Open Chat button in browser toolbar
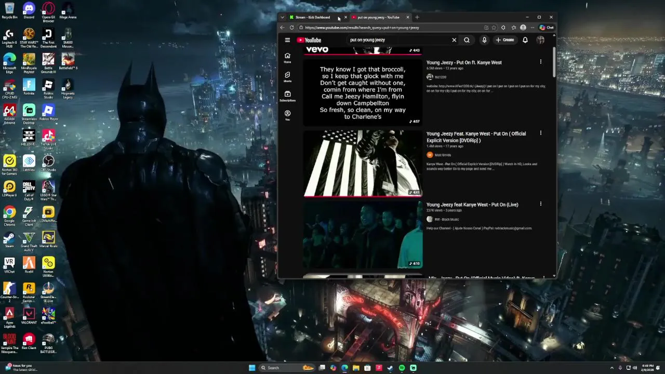The width and height of the screenshot is (665, 374). pyautogui.click(x=547, y=28)
